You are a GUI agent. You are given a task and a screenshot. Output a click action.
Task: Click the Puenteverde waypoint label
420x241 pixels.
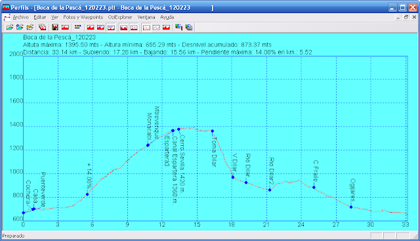coord(43,189)
